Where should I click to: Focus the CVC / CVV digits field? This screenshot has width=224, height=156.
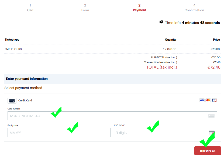tap(166, 133)
